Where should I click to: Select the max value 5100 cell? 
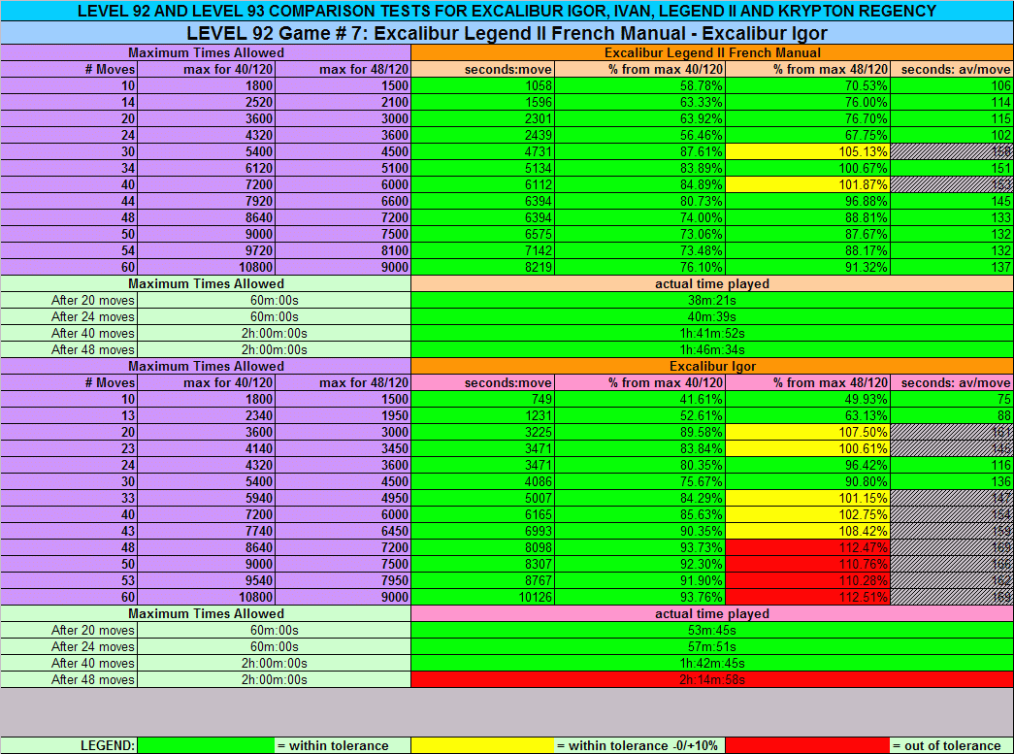point(343,168)
